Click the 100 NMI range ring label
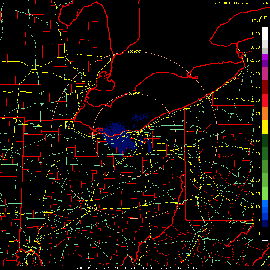This screenshot has height=270, width=270. click(x=134, y=52)
